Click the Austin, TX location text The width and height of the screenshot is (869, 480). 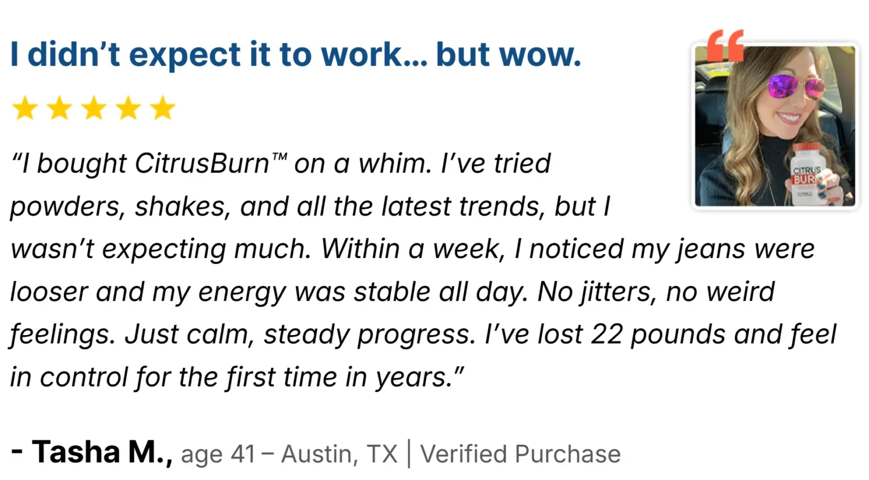coord(339,454)
